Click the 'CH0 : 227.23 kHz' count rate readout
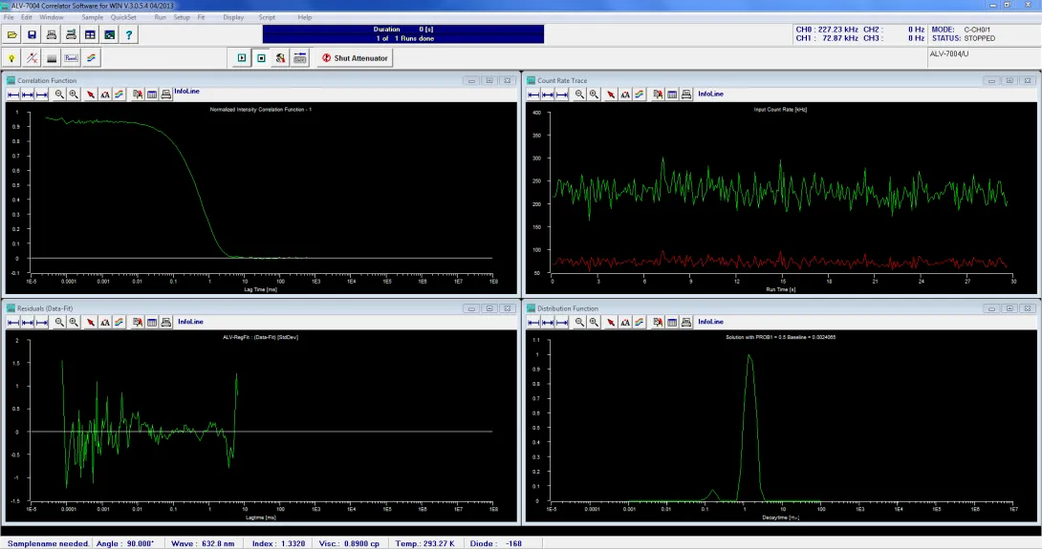The width and height of the screenshot is (1042, 549). click(x=827, y=30)
